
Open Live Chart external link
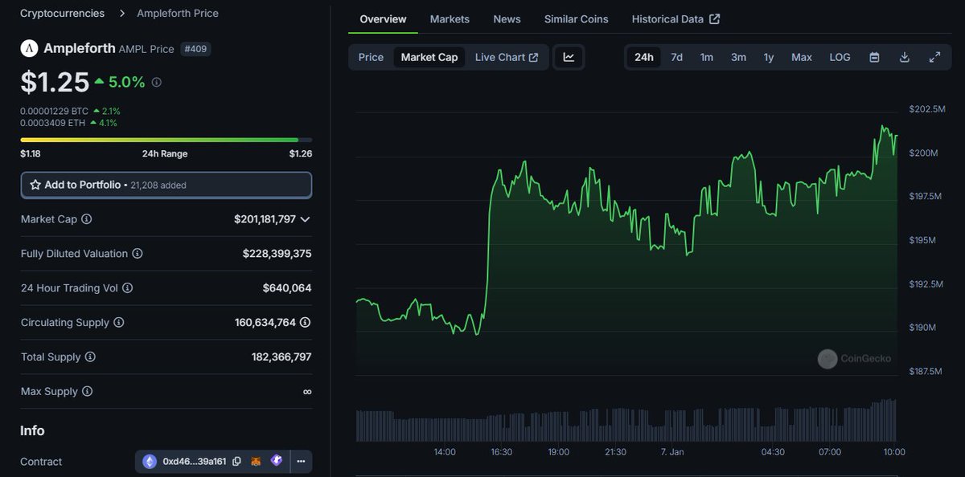click(507, 57)
